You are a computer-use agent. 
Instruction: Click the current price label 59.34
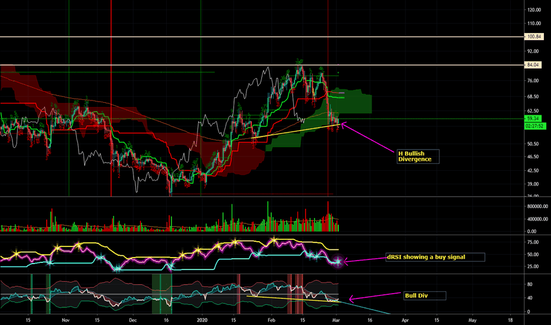pos(533,118)
